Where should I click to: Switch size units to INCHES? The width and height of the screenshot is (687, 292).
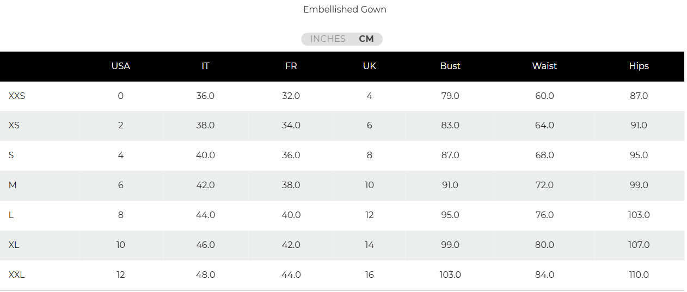pyautogui.click(x=328, y=39)
